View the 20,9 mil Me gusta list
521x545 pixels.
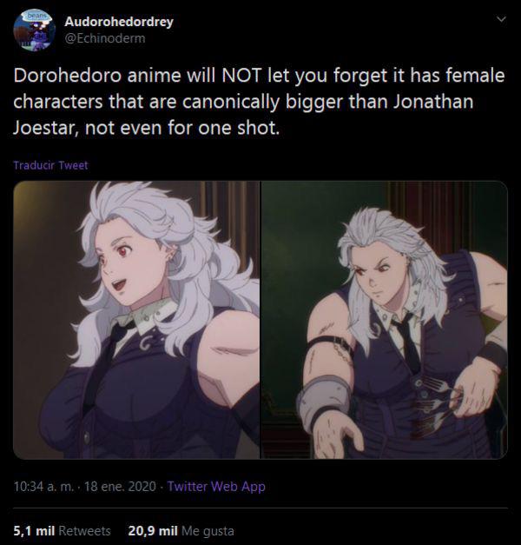(x=181, y=531)
